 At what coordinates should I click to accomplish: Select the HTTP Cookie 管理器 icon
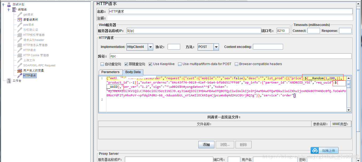[x=20, y=55]
